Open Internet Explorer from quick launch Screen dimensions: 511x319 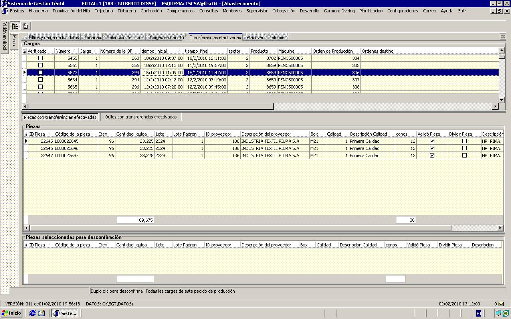(33, 313)
